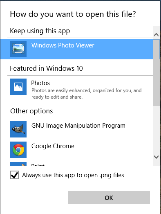This screenshot has width=161, height=214.
Task: Click the scrollbar thumb in app list
Action: 156,73
